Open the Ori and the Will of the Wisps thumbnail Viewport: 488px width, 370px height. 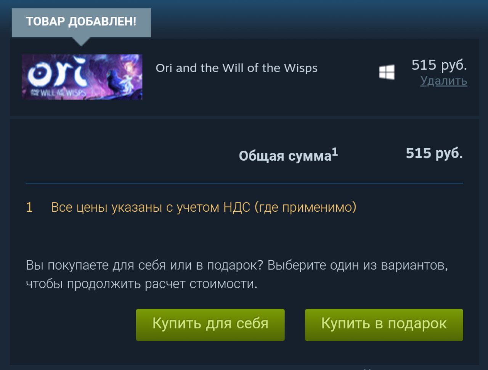tap(82, 77)
